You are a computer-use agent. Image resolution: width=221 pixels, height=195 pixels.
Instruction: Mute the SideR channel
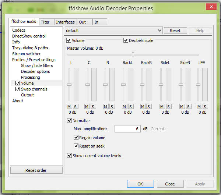(x=181, y=106)
